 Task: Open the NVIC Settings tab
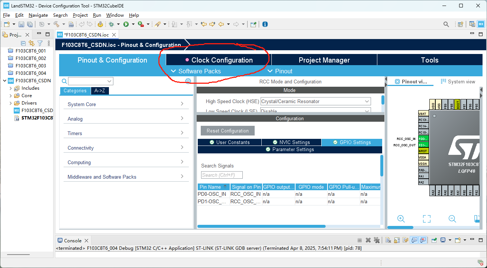(291, 142)
